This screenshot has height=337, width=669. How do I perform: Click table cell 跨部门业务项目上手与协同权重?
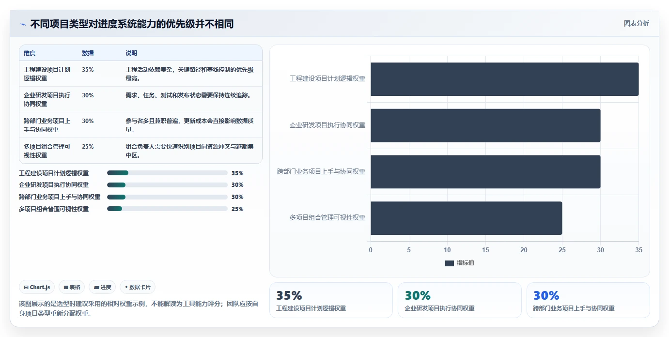47,125
